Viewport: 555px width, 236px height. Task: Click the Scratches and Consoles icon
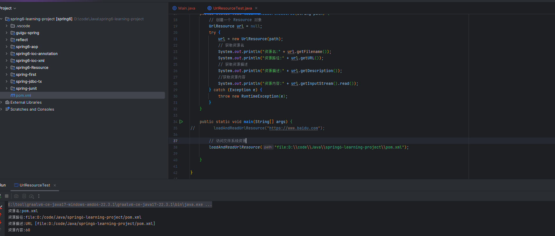7,109
